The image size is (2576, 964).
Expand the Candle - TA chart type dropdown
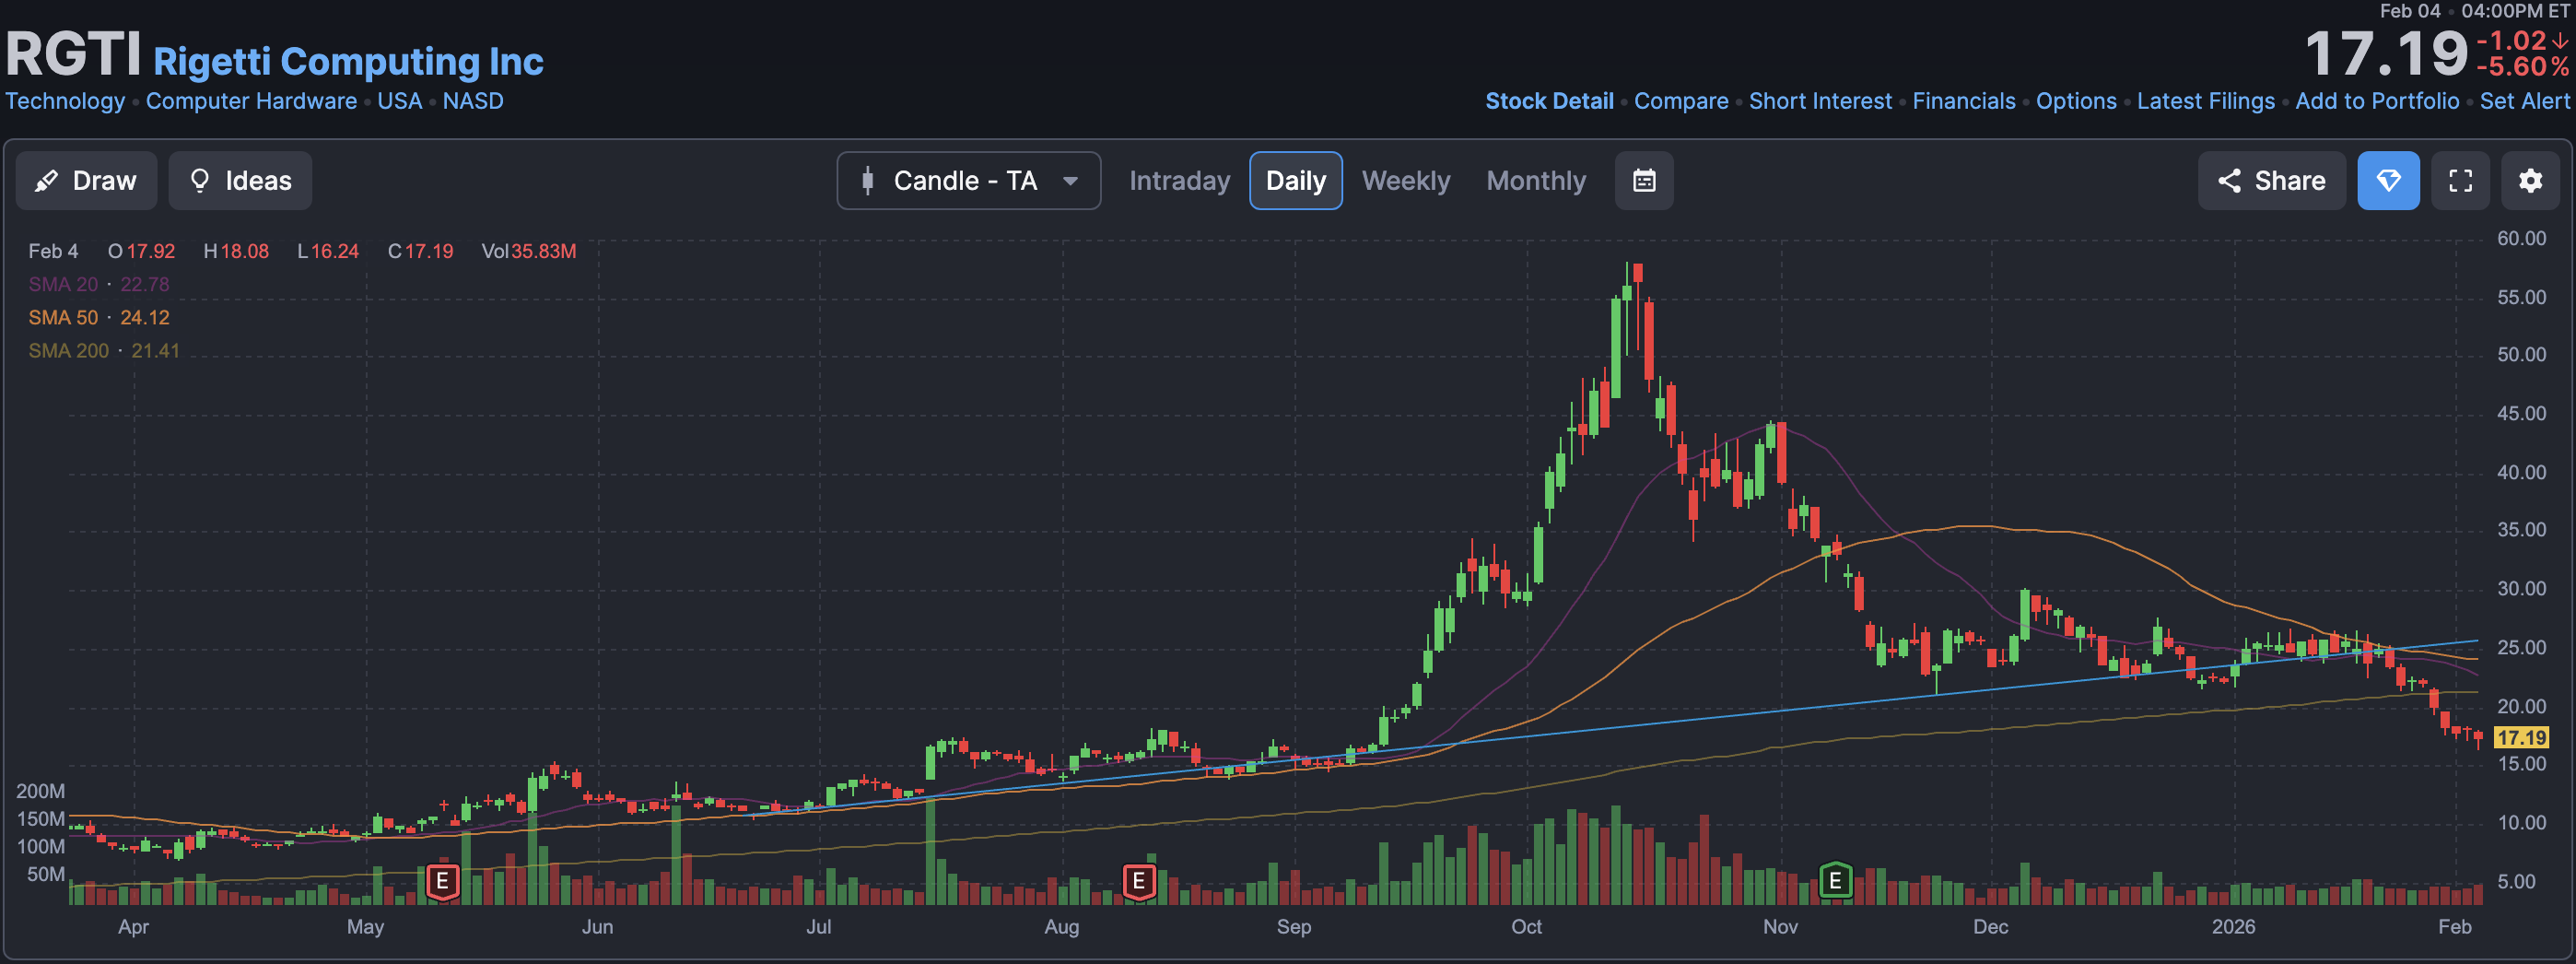(968, 181)
